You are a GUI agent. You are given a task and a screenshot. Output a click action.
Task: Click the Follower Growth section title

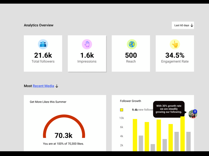coord(131,101)
